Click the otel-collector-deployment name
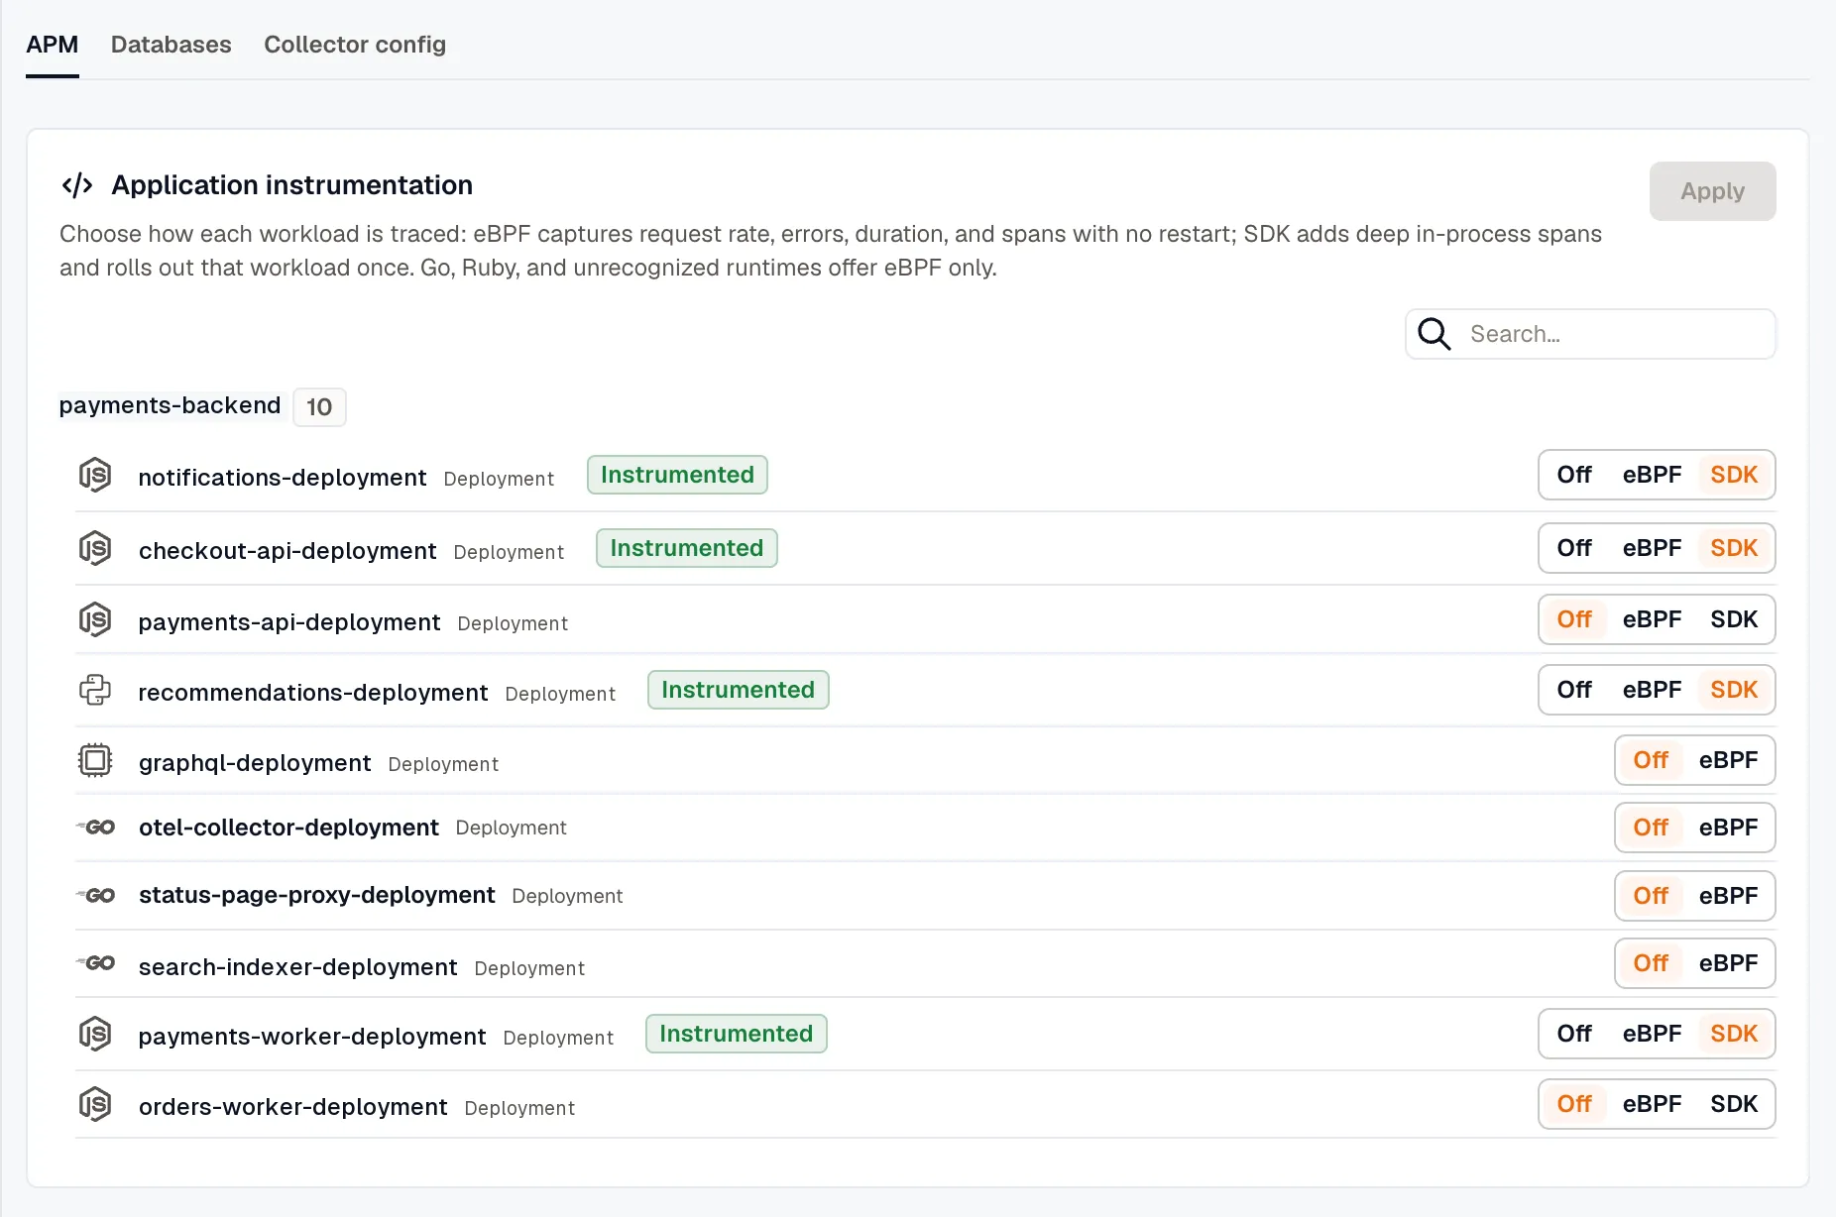Screen dimensions: 1836x1217 (288, 828)
